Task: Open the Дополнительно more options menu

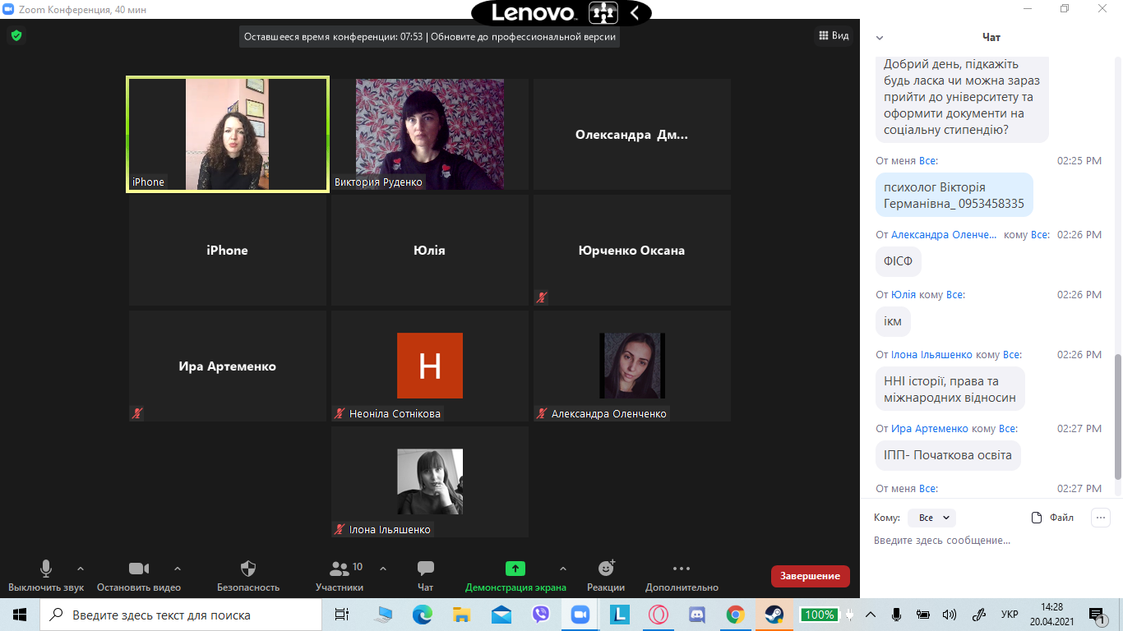Action: click(682, 576)
